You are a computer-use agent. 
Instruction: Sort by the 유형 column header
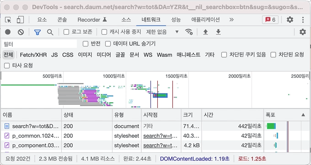pos(127,115)
